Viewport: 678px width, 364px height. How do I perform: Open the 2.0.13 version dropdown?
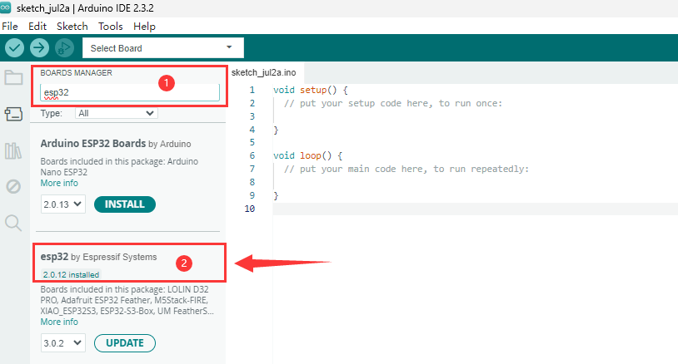tap(63, 204)
